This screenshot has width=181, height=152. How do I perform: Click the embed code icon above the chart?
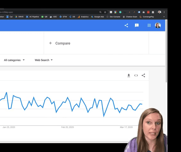[136, 75]
